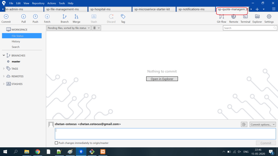278x156 pixels.
Task: Expand the STASHES section
Action: point(4,84)
